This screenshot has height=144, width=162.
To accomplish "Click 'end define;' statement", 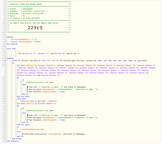I will pyautogui.click(x=12, y=44).
